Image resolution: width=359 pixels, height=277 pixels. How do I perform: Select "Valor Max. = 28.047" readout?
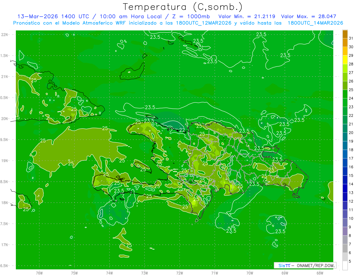309,16
